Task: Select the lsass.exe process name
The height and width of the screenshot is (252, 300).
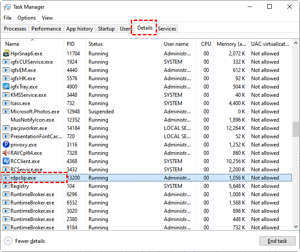Action: (x=20, y=103)
